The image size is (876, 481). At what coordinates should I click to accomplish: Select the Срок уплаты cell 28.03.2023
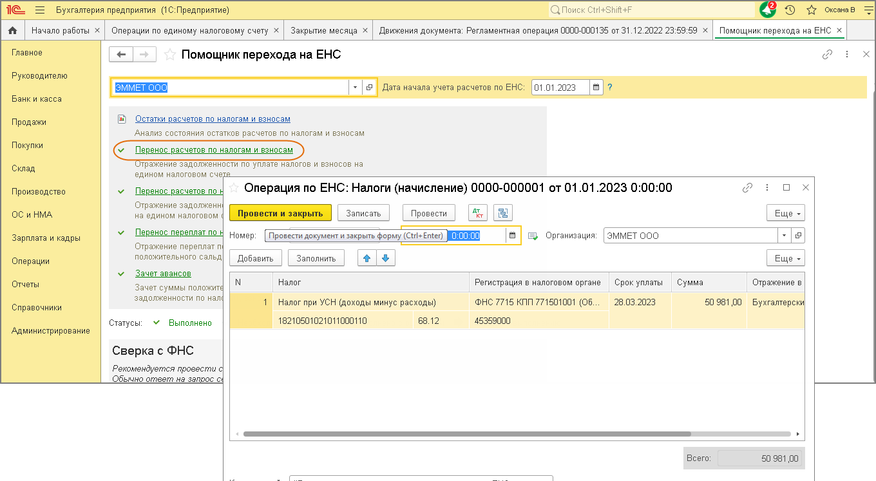coord(640,302)
